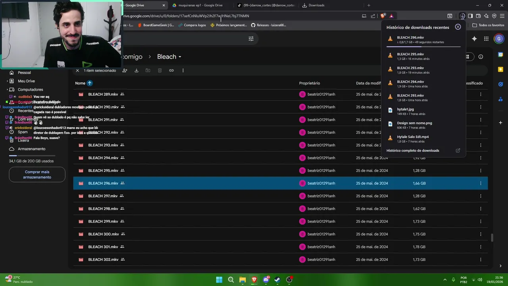The height and width of the screenshot is (286, 508).
Task: Open Brave hamburger main menu
Action: click(x=502, y=16)
